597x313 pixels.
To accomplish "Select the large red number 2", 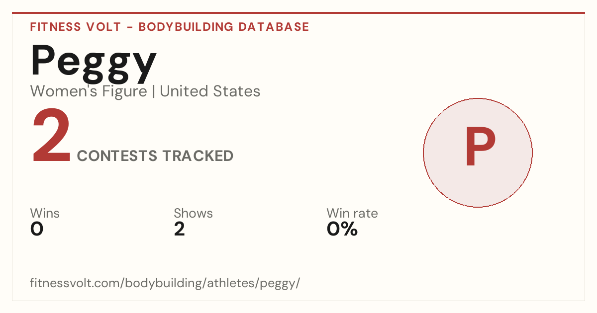I will [51, 137].
